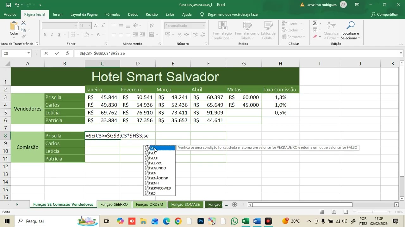Toggle bold N formatting

(x=45, y=35)
